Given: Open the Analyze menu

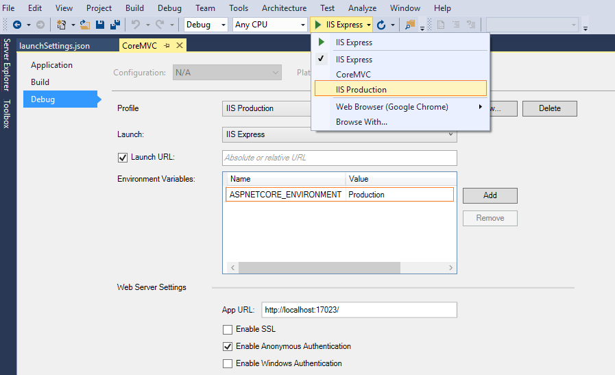Looking at the screenshot, I should pyautogui.click(x=362, y=8).
